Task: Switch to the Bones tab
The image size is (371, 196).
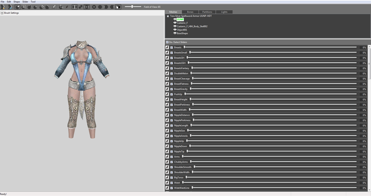Action: (x=190, y=12)
